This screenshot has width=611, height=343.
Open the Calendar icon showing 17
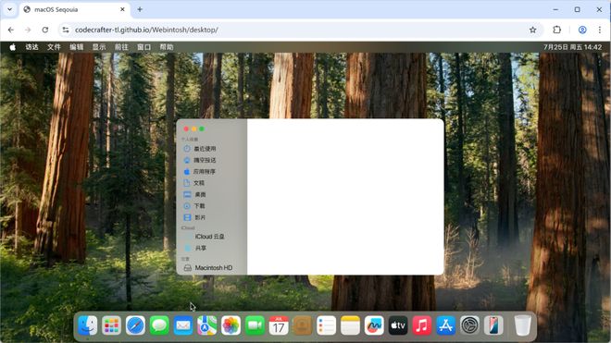click(x=279, y=325)
